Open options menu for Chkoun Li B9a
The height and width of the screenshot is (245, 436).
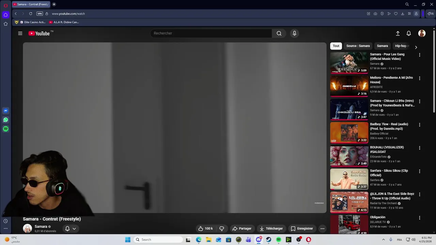tap(420, 101)
